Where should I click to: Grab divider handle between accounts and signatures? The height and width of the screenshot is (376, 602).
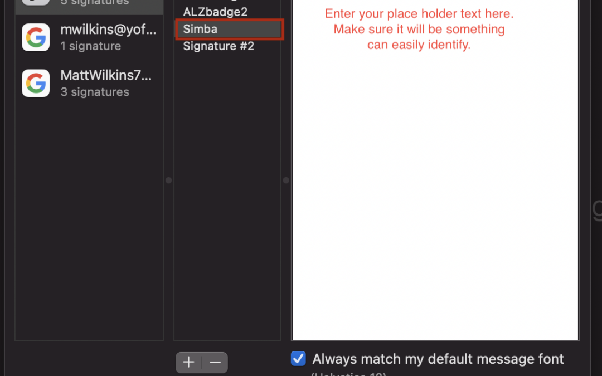point(168,180)
